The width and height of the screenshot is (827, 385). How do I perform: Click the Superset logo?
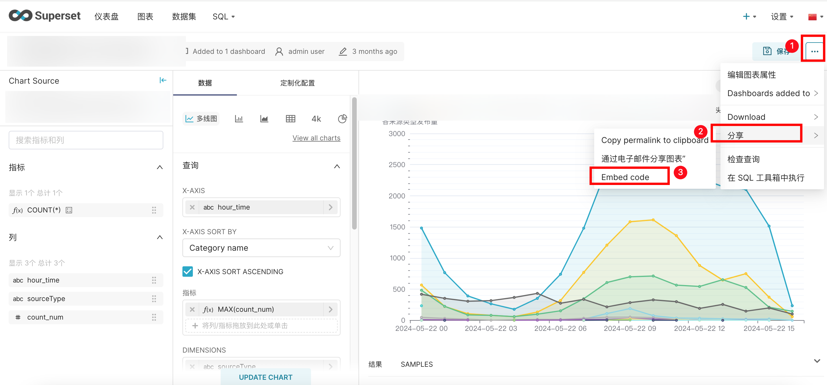pos(44,16)
